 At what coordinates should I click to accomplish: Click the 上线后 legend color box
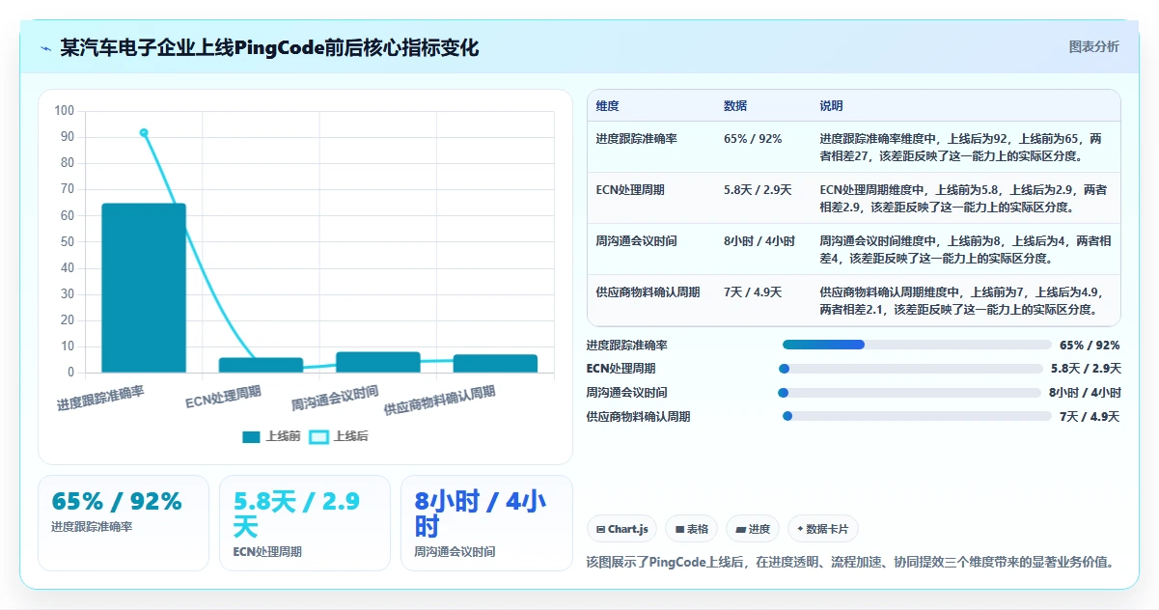(x=318, y=437)
